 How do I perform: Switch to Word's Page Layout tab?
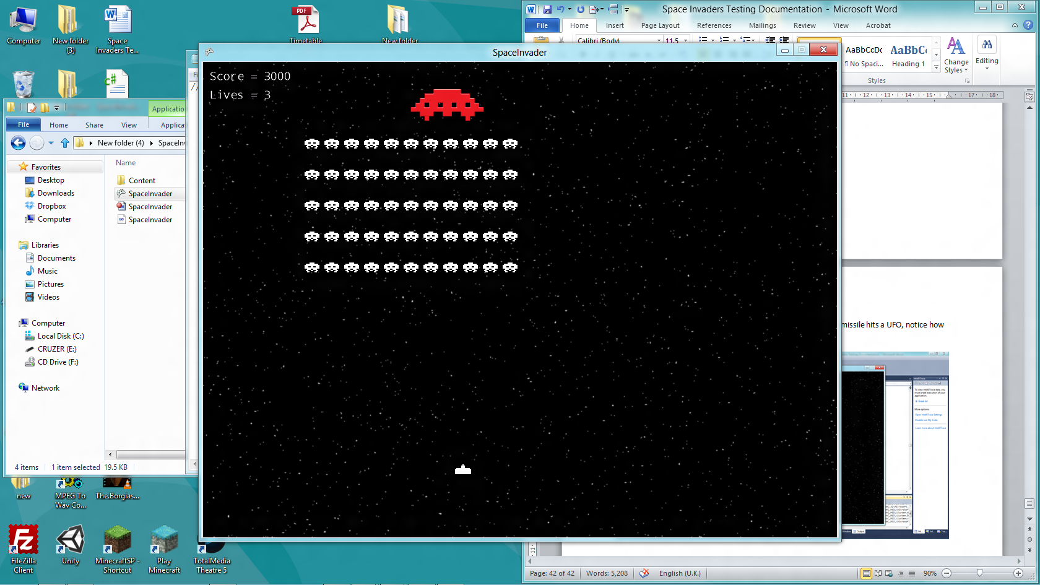click(661, 25)
